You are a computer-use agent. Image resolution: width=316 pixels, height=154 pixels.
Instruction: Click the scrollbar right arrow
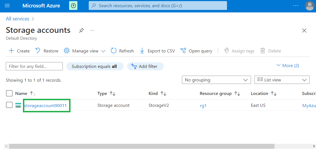pos(314,146)
